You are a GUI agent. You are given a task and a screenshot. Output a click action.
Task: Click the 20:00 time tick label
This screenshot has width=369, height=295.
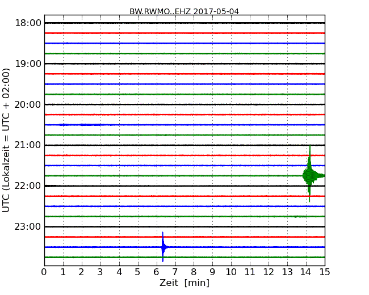[x=28, y=104]
